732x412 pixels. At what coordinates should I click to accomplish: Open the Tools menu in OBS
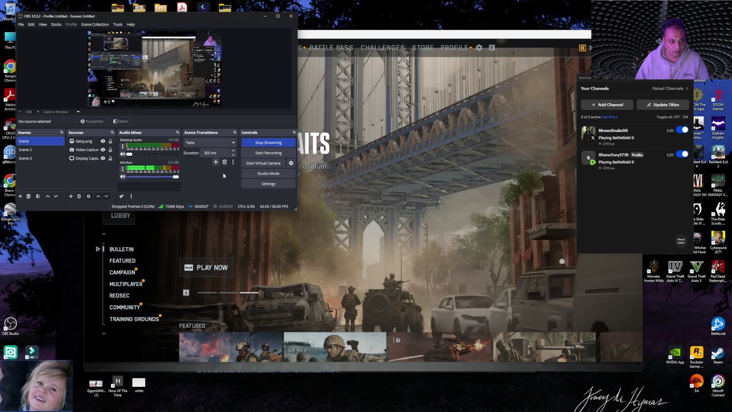(118, 25)
